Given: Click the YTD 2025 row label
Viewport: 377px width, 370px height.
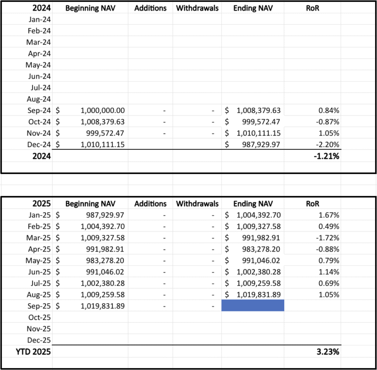Looking at the screenshot, I should 33,352.
